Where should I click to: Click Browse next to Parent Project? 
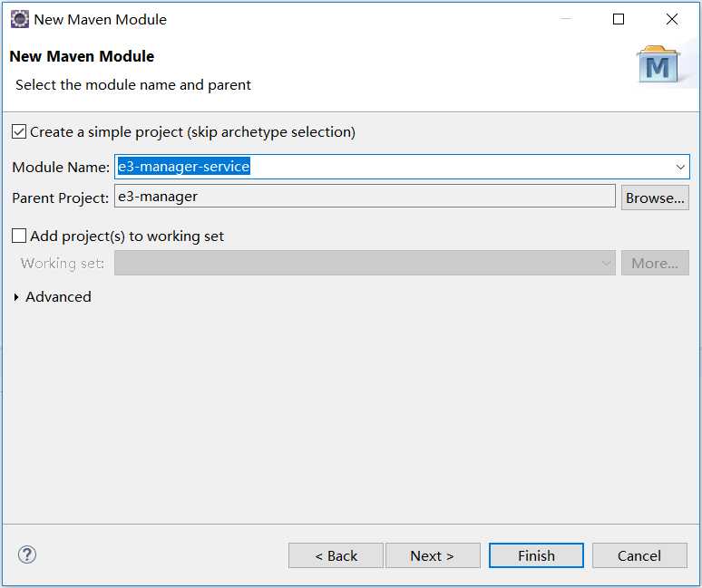click(655, 198)
